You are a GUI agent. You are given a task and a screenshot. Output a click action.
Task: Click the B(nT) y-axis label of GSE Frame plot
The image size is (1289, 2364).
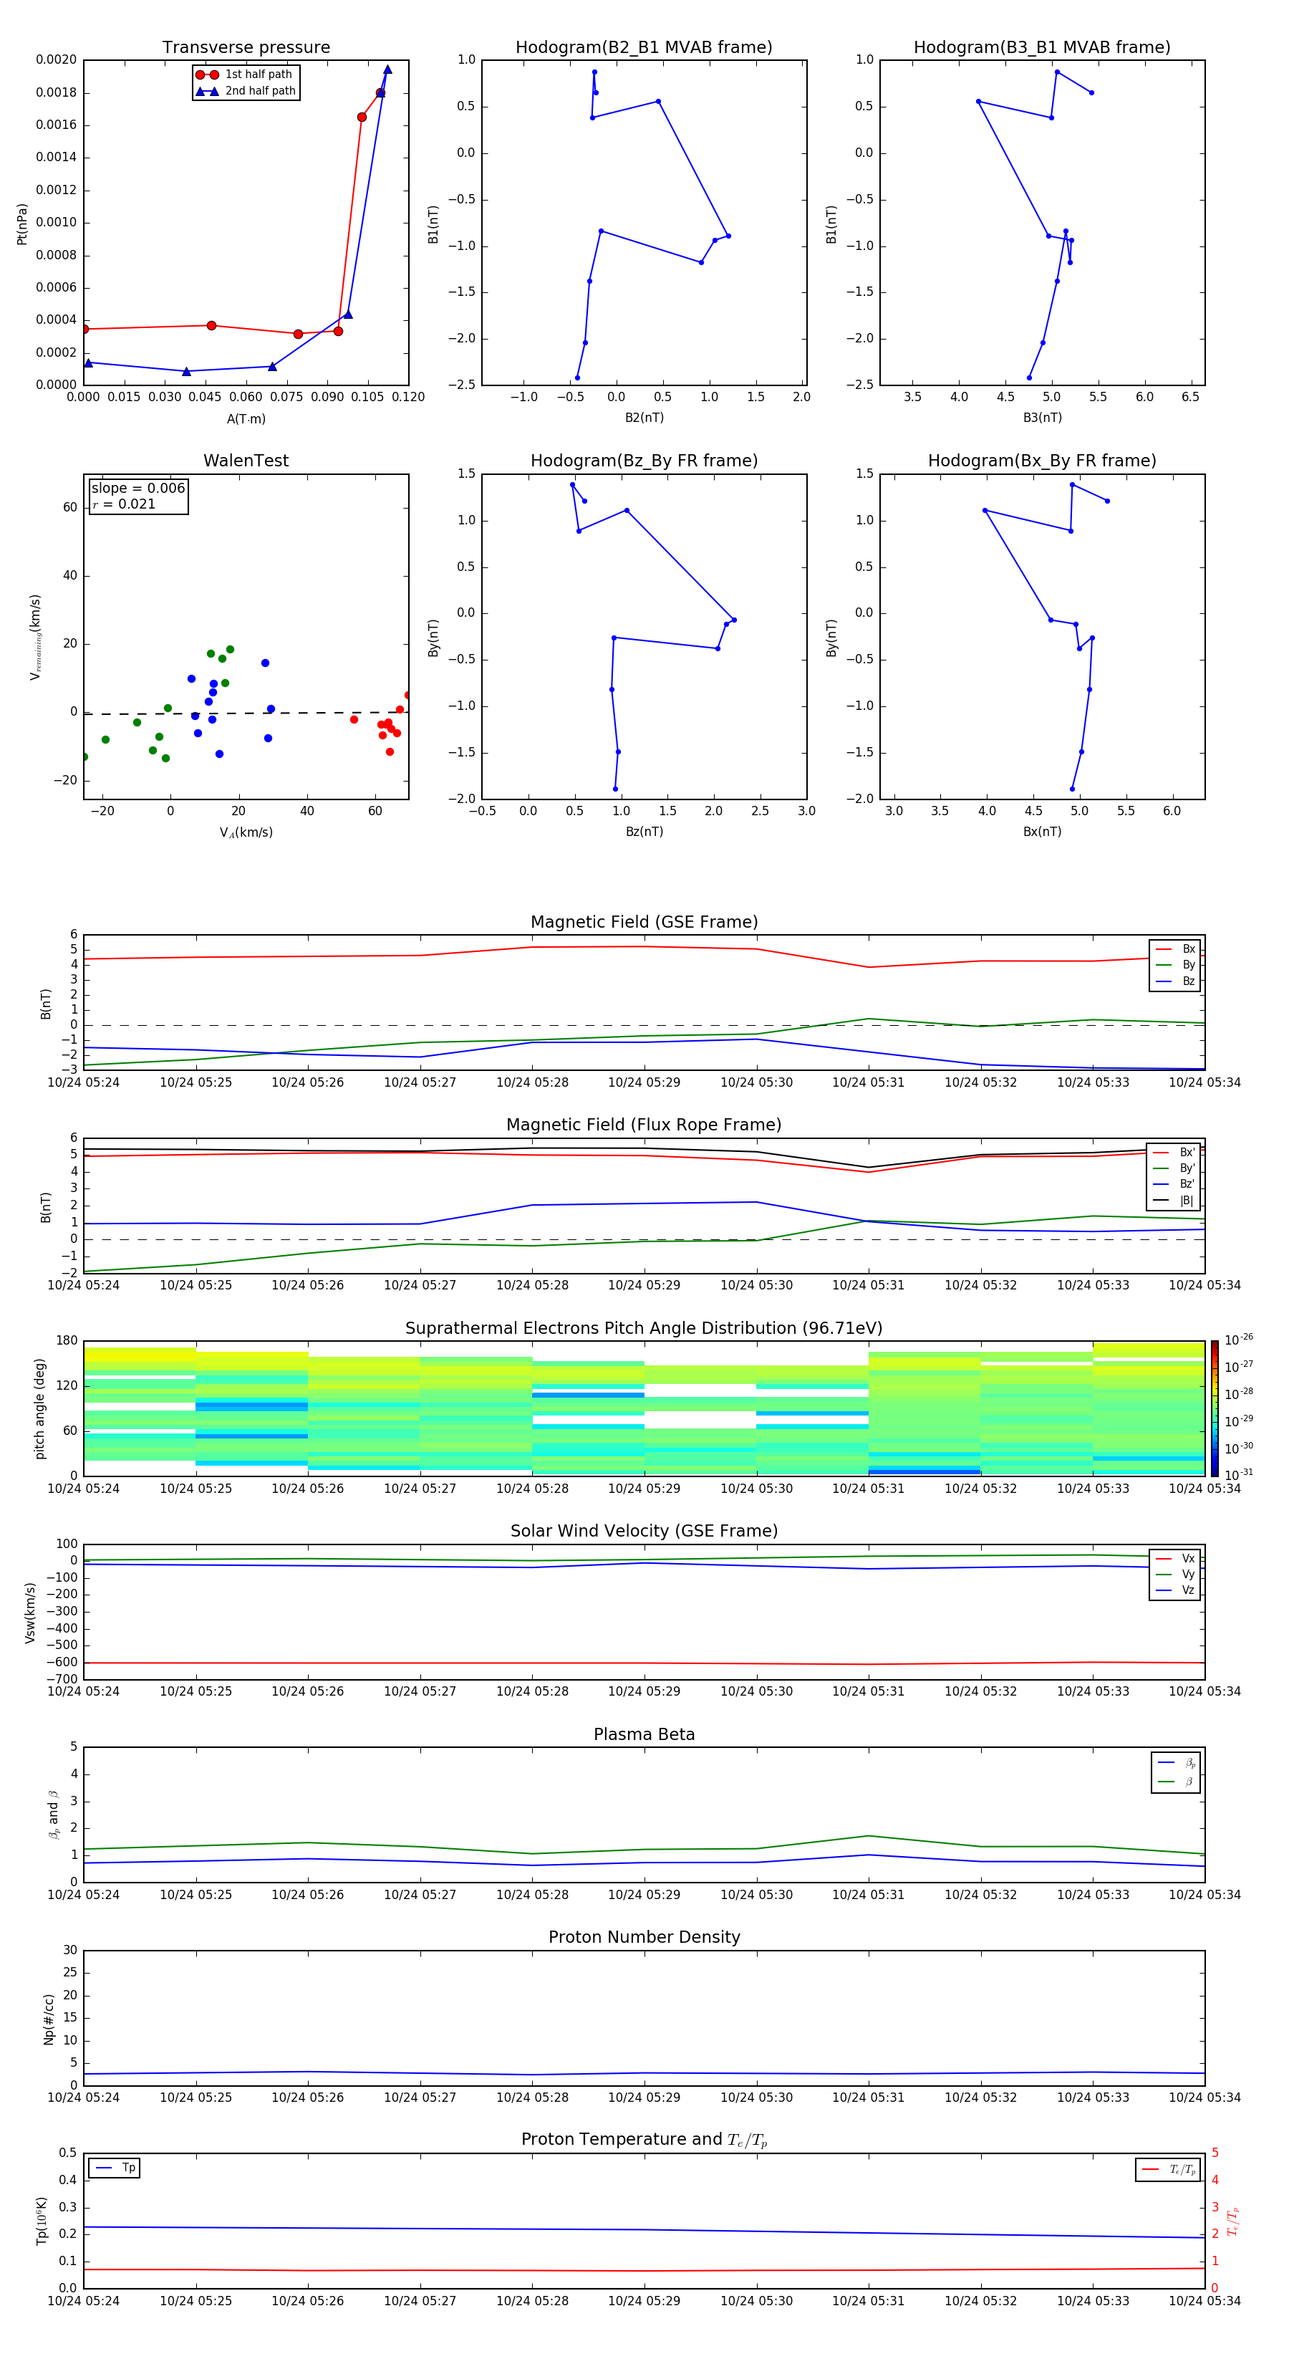(46, 1004)
